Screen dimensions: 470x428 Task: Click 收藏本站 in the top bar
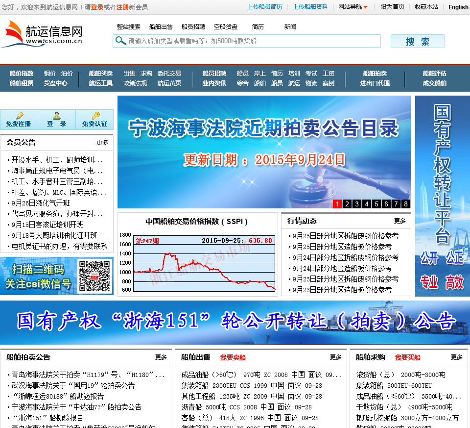click(426, 6)
